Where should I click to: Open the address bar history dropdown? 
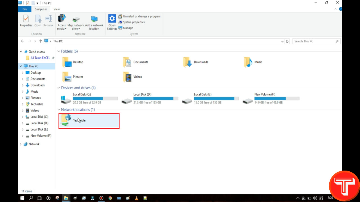pyautogui.click(x=282, y=41)
